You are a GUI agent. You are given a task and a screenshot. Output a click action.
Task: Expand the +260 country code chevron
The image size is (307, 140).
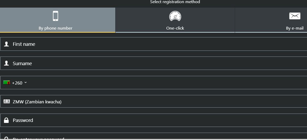click(x=25, y=83)
